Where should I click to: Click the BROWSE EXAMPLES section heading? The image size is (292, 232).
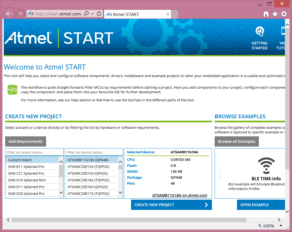pyautogui.click(x=240, y=116)
